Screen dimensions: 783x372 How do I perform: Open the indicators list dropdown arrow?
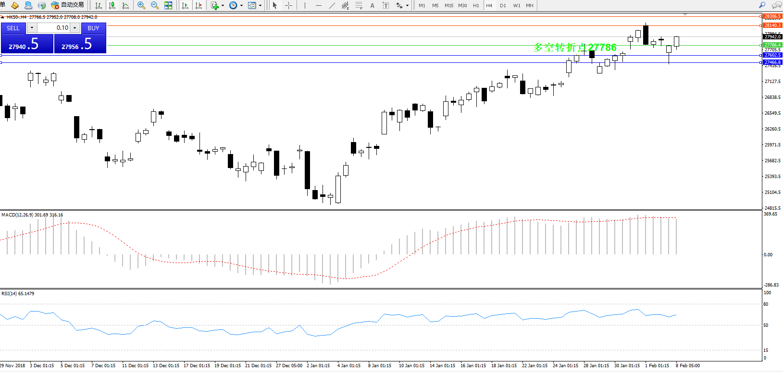(223, 6)
